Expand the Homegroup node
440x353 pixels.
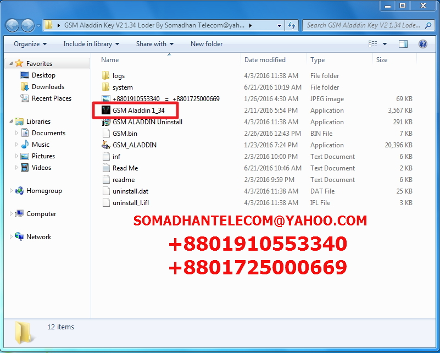point(11,191)
